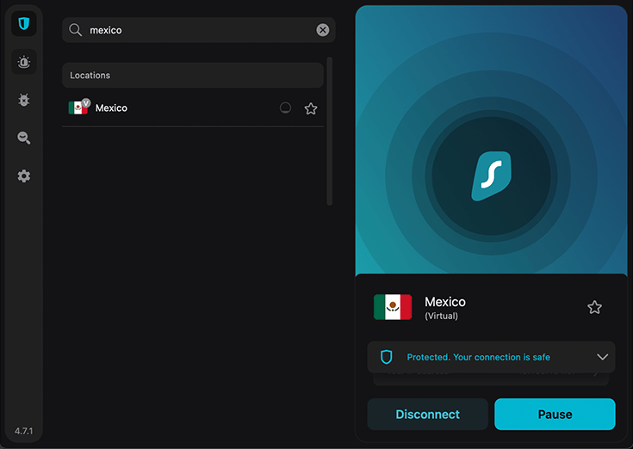Favorite the connected Mexico server star

[x=594, y=307]
